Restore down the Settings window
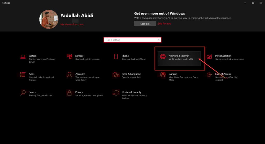The height and width of the screenshot is (144, 265). [253, 3]
